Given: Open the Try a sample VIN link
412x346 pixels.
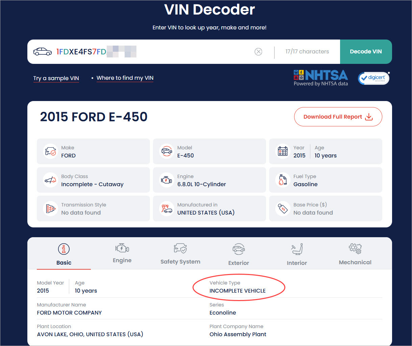Looking at the screenshot, I should click(x=56, y=78).
